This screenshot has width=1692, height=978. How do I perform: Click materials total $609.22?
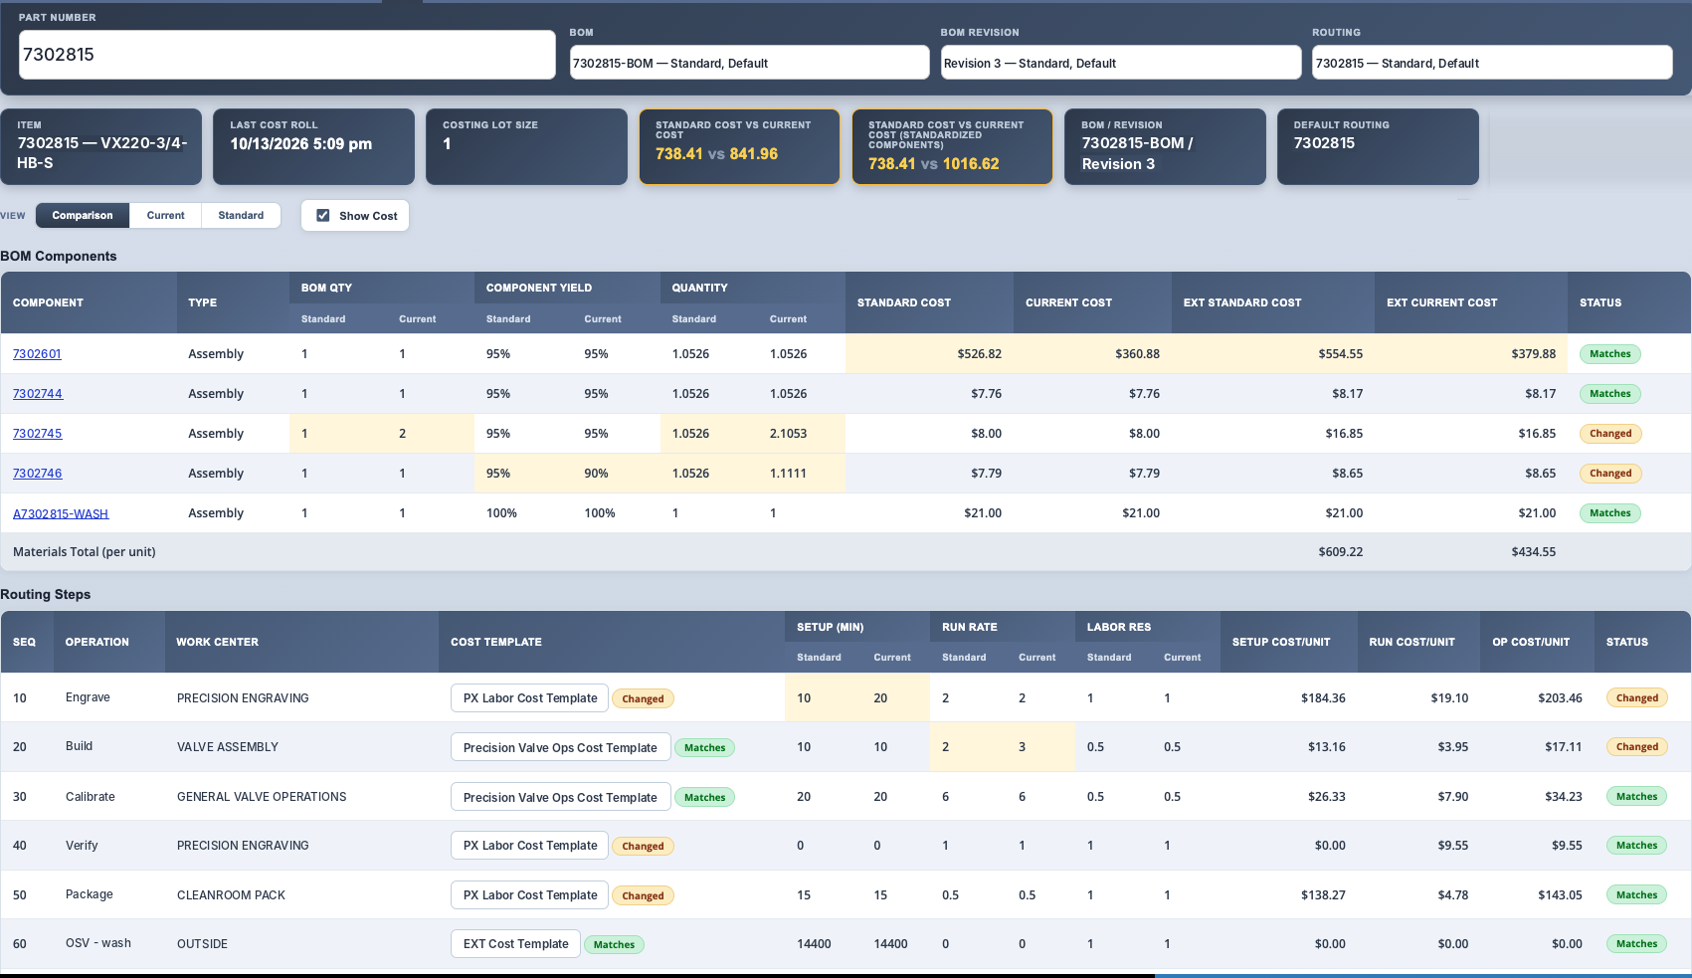click(1340, 552)
